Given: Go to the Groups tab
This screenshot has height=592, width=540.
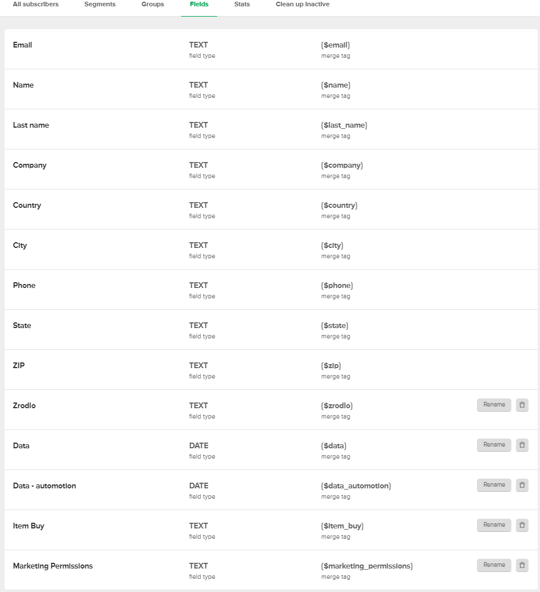Looking at the screenshot, I should click(x=153, y=5).
